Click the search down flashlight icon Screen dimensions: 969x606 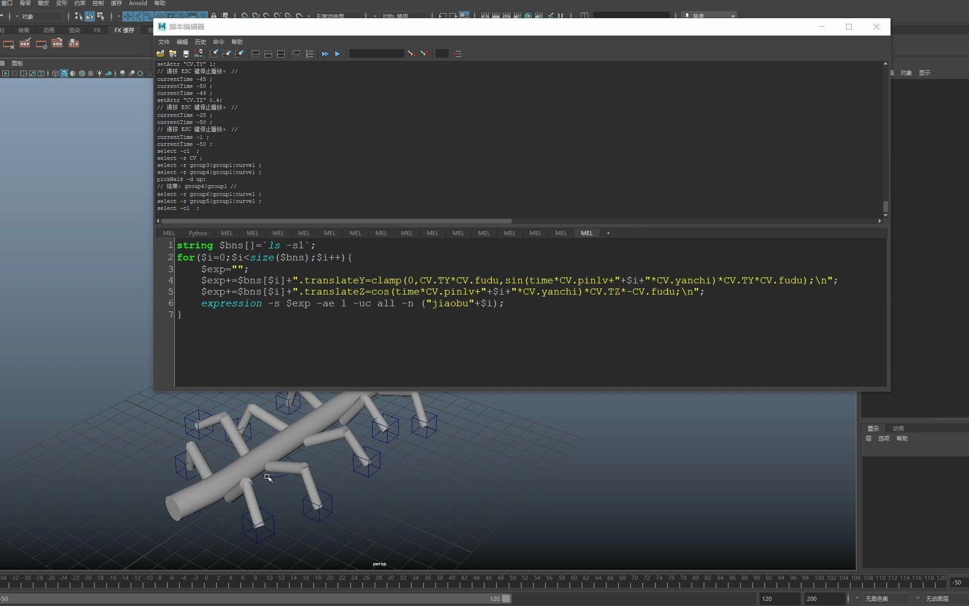(x=411, y=54)
